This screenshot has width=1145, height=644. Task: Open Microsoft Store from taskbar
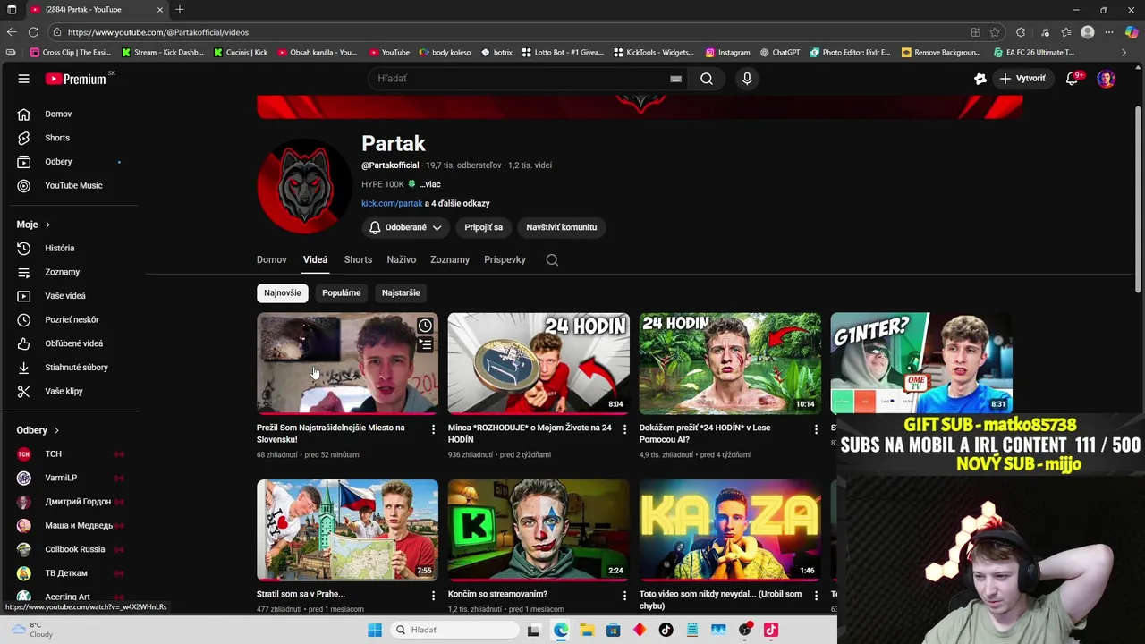coord(613,630)
